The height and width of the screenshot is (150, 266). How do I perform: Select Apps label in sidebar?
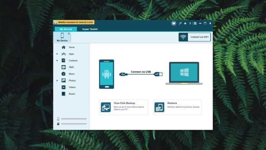(71, 54)
